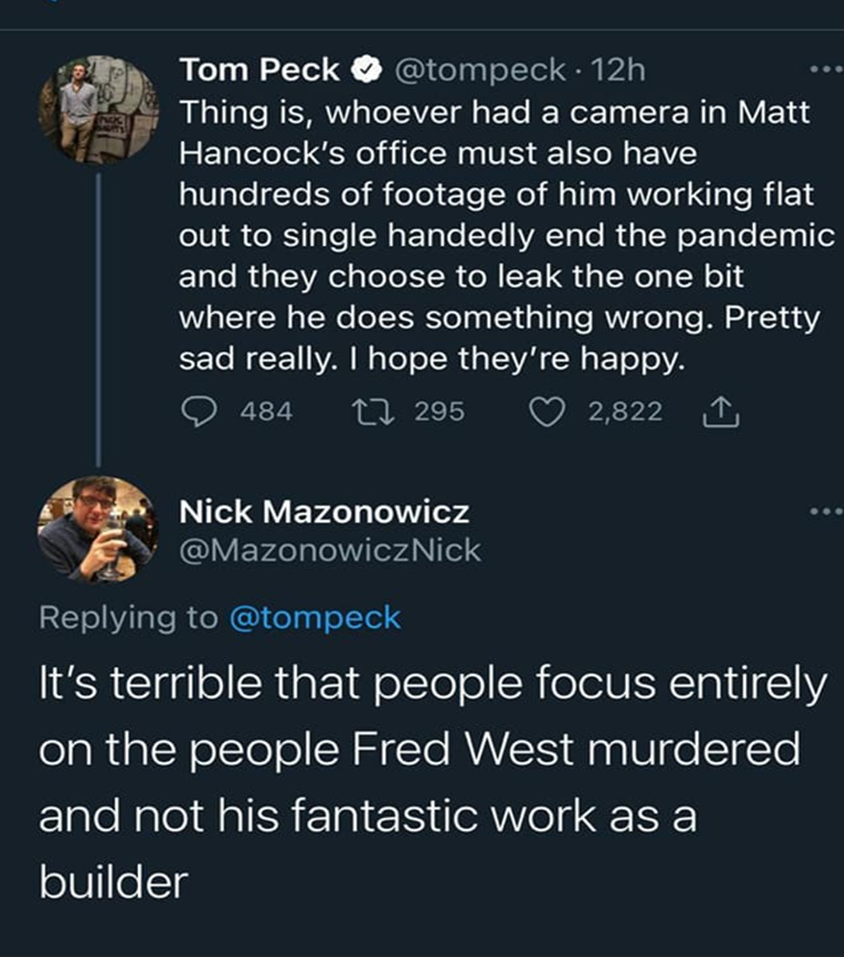Click the reply speech-bubble icon on Tom Peck's tweet
This screenshot has width=844, height=957.
[x=200, y=412]
